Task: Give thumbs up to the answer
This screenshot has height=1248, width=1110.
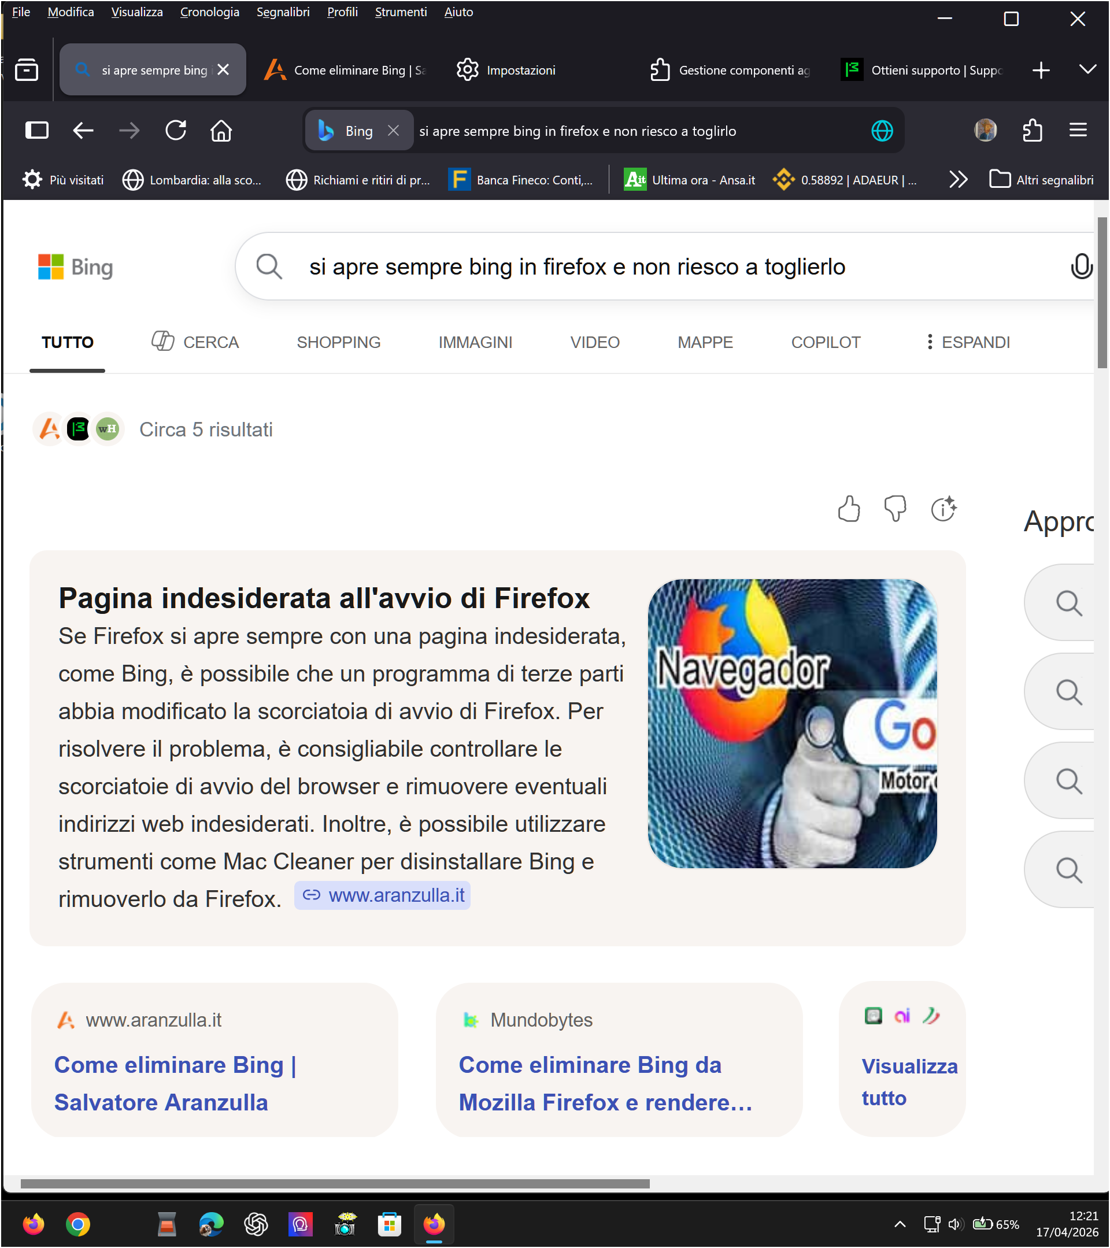Action: [x=849, y=509]
